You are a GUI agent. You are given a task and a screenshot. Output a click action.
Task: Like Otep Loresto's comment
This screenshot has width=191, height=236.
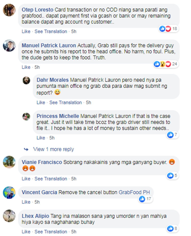(26, 31)
